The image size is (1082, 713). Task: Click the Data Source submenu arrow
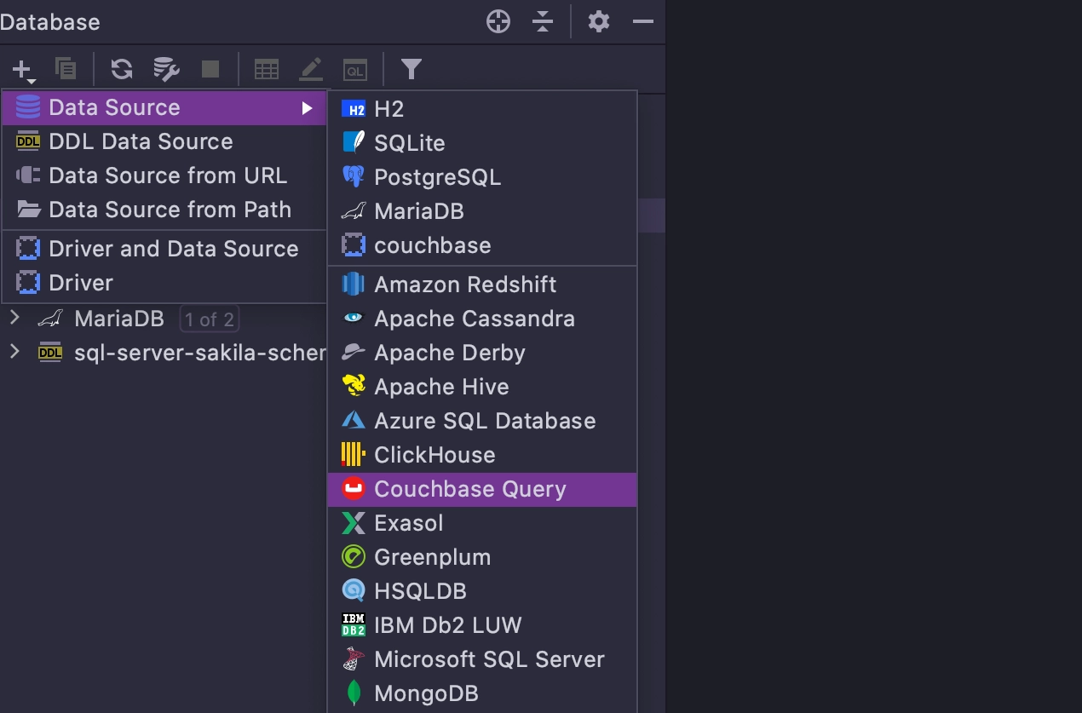[x=308, y=108]
